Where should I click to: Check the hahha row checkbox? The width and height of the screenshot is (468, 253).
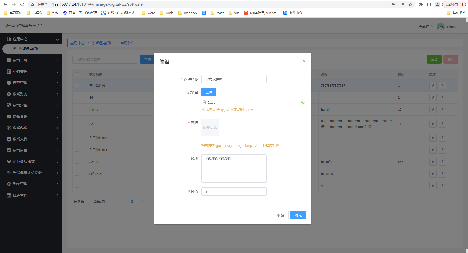[77, 110]
